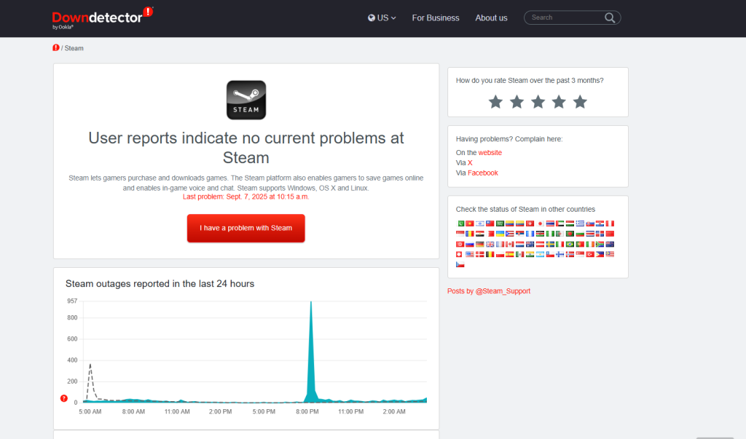The image size is (746, 439).
Task: Click the chart's red question mark icon
Action: 64,398
